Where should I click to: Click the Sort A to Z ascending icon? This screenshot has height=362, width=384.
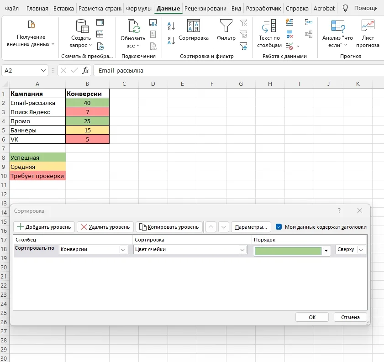point(171,26)
